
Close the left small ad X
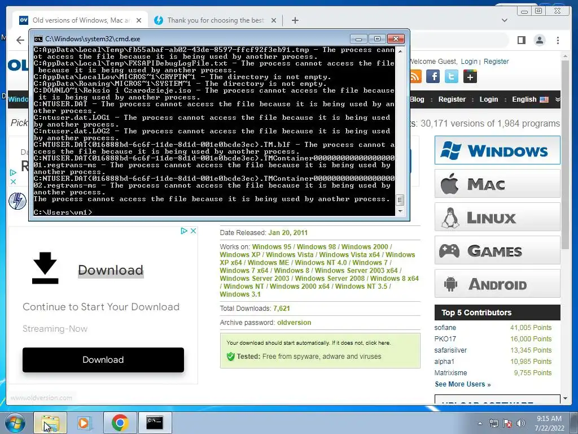pos(13,181)
